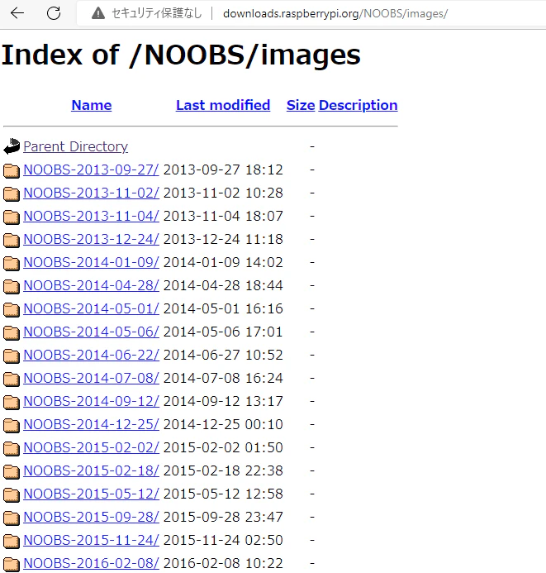
Task: Click timestamp 2015-02-02 01:50
Action: 223,447
